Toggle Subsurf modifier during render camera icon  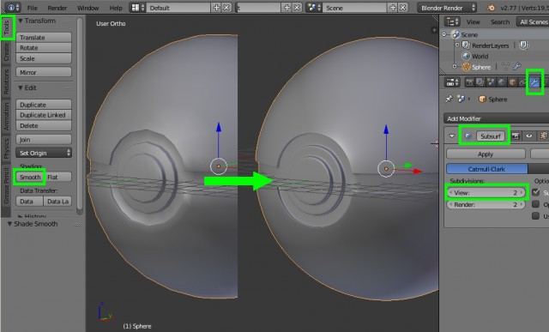point(516,136)
